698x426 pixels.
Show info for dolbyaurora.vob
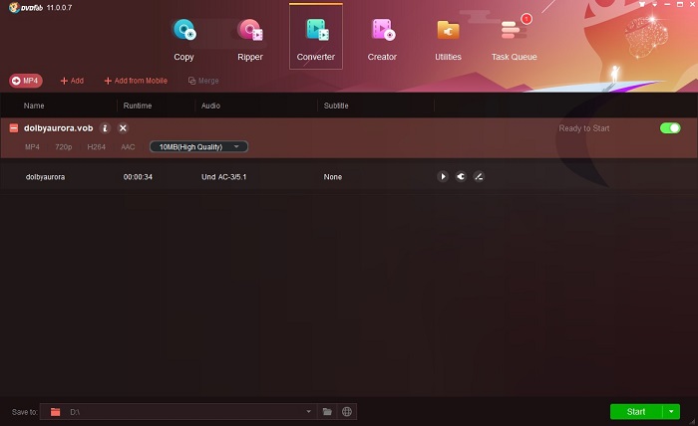(105, 128)
